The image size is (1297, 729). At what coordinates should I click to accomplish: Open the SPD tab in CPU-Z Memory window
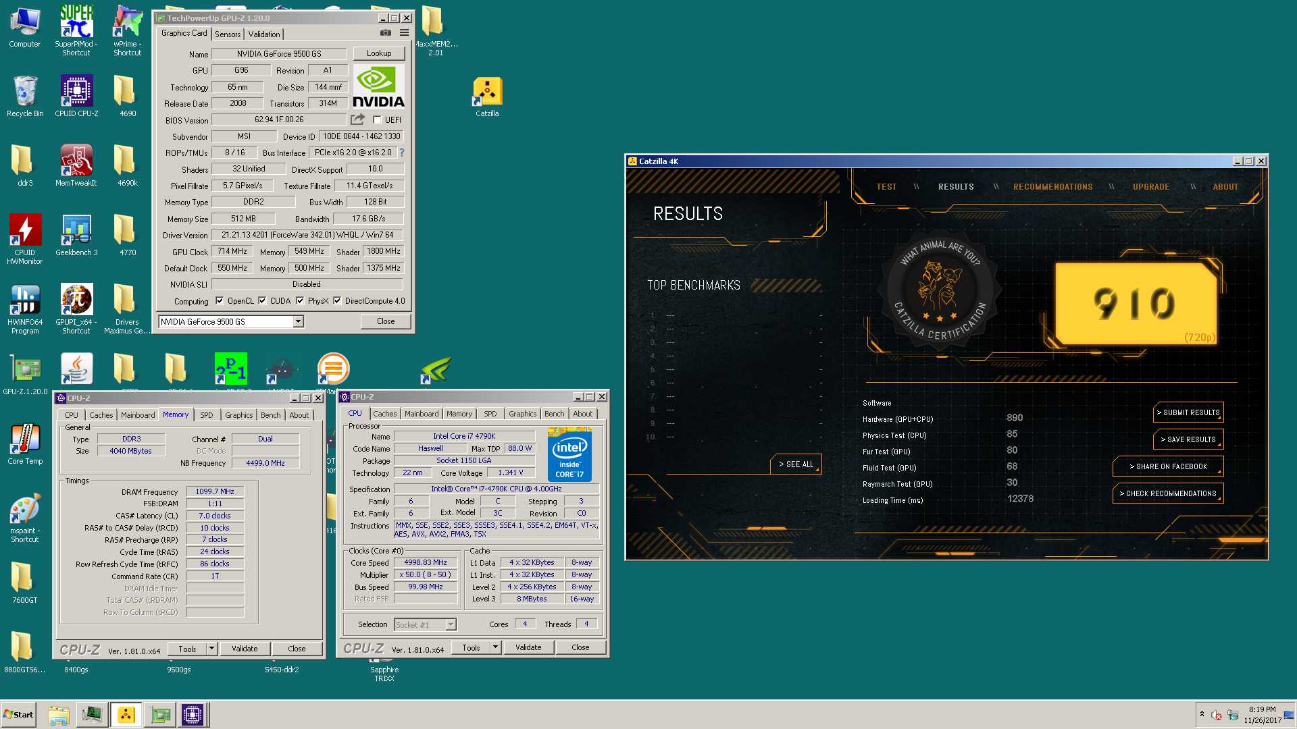pos(207,415)
